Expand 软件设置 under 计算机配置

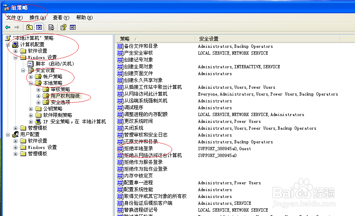(x=15, y=51)
